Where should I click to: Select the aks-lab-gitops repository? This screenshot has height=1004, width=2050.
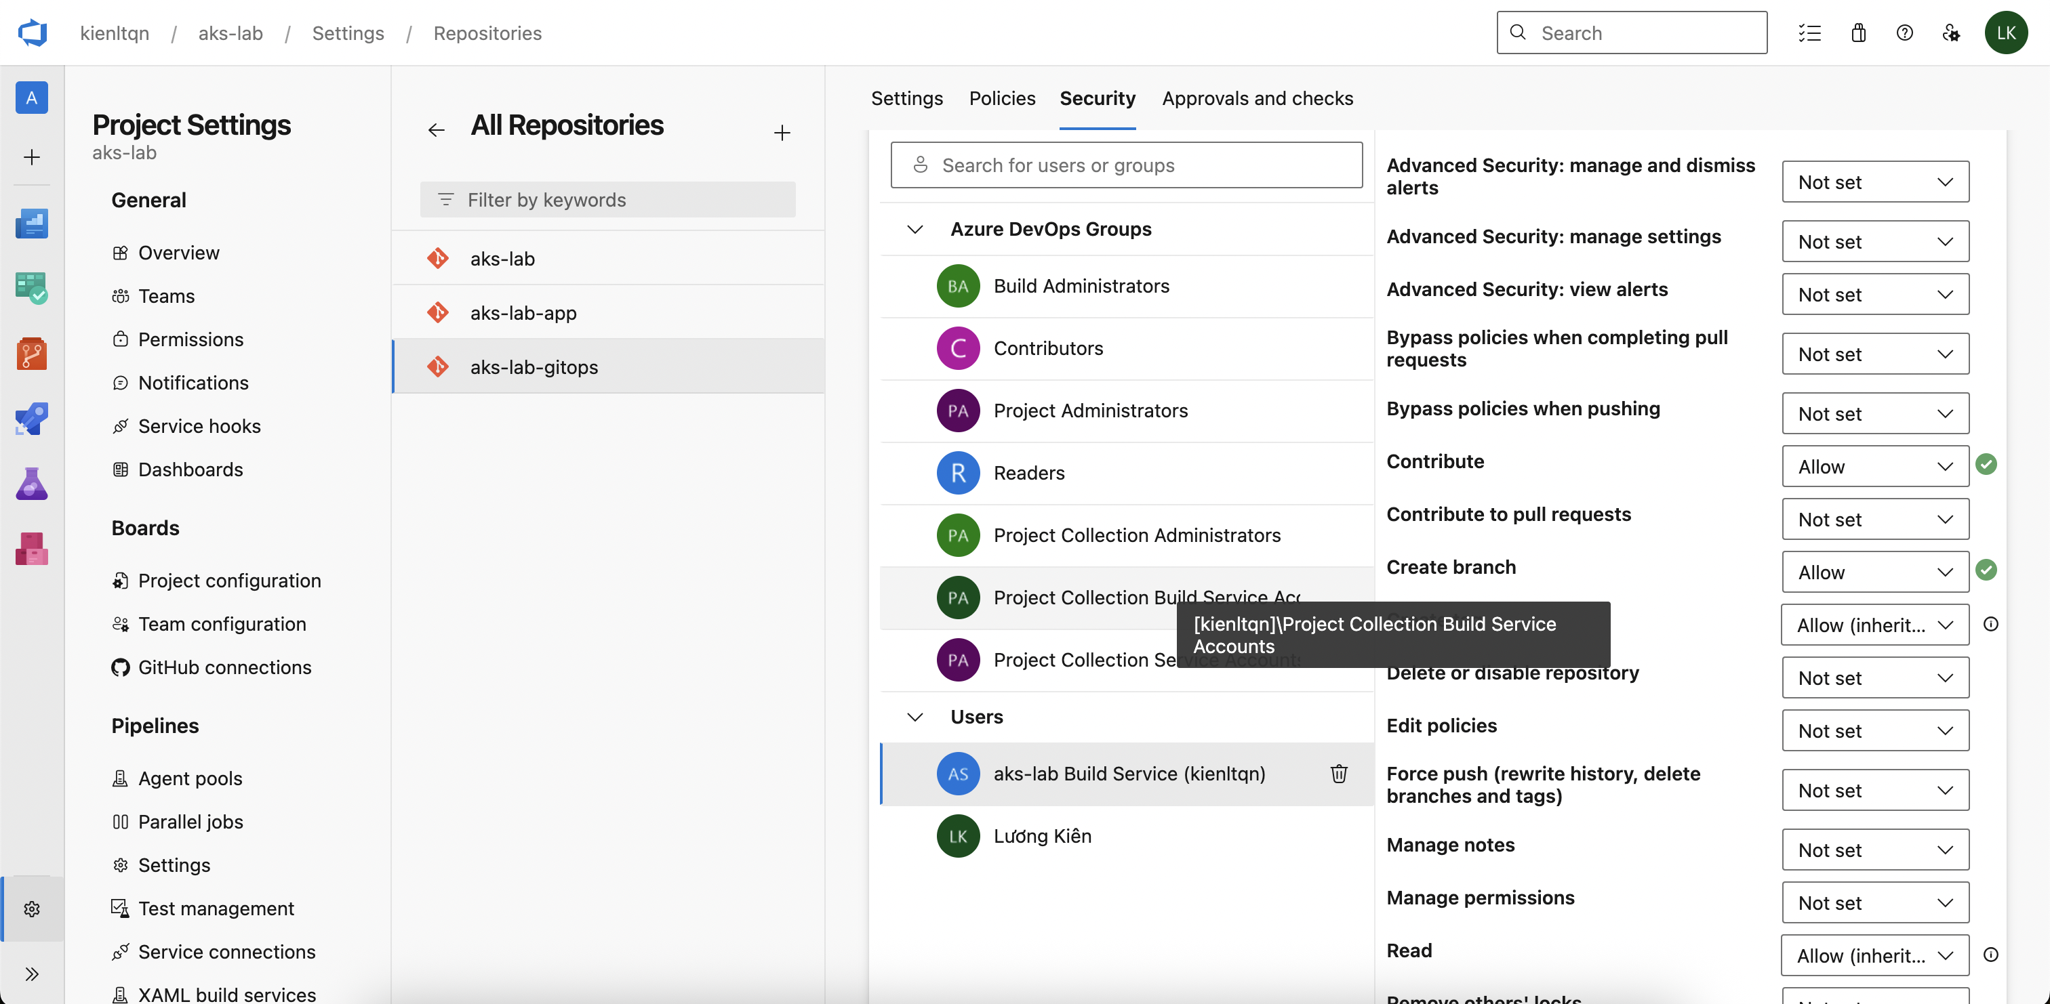coord(608,367)
